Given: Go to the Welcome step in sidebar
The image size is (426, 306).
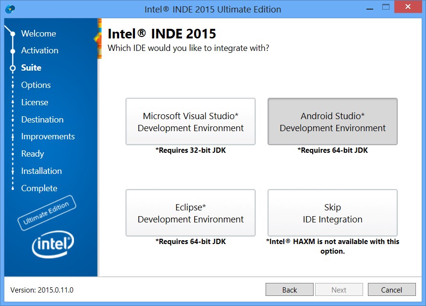Looking at the screenshot, I should tap(38, 34).
